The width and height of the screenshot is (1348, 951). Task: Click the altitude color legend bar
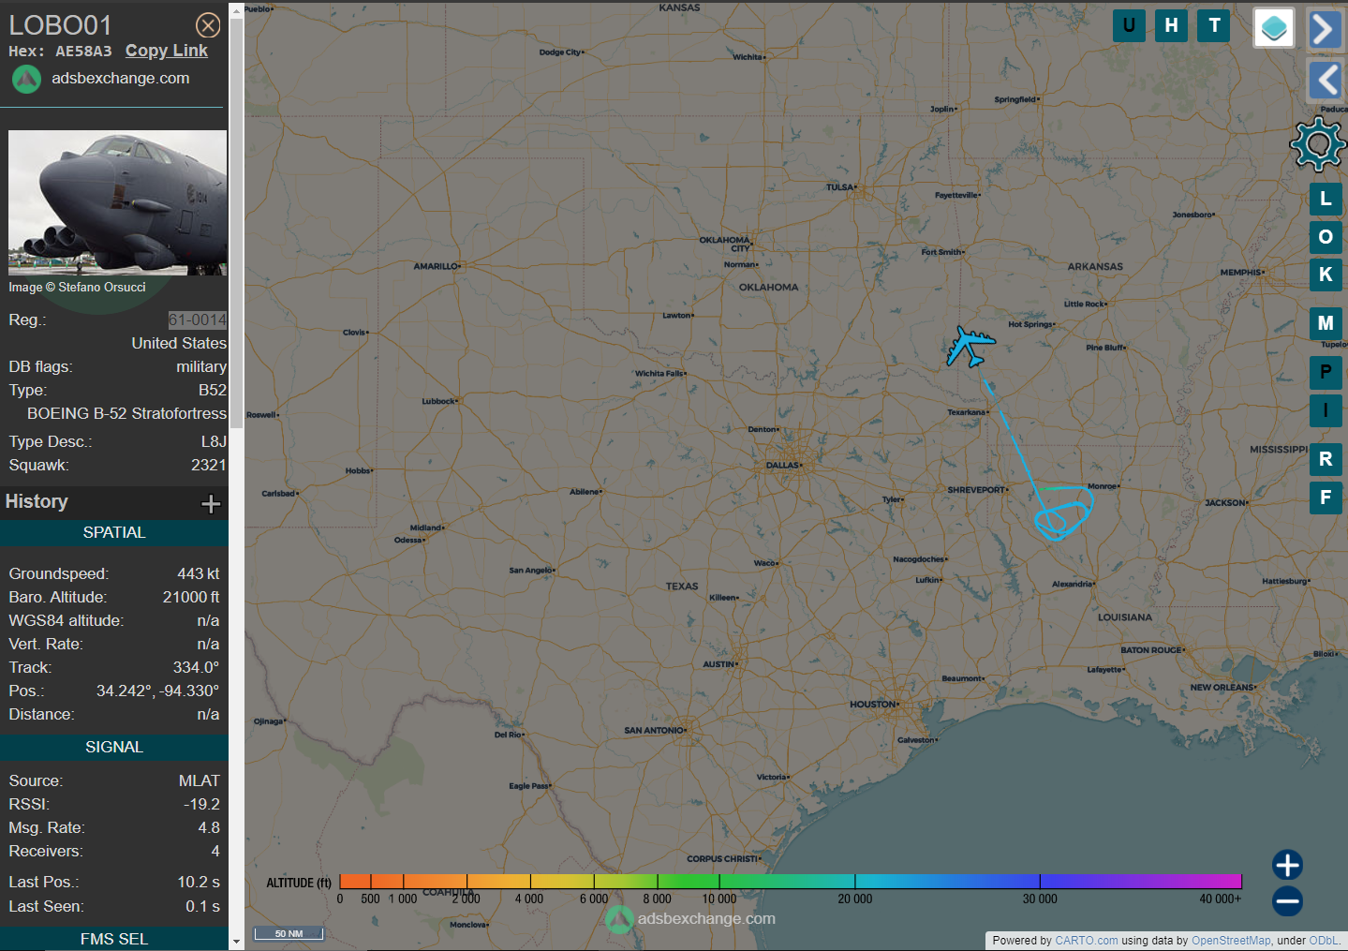(x=790, y=882)
